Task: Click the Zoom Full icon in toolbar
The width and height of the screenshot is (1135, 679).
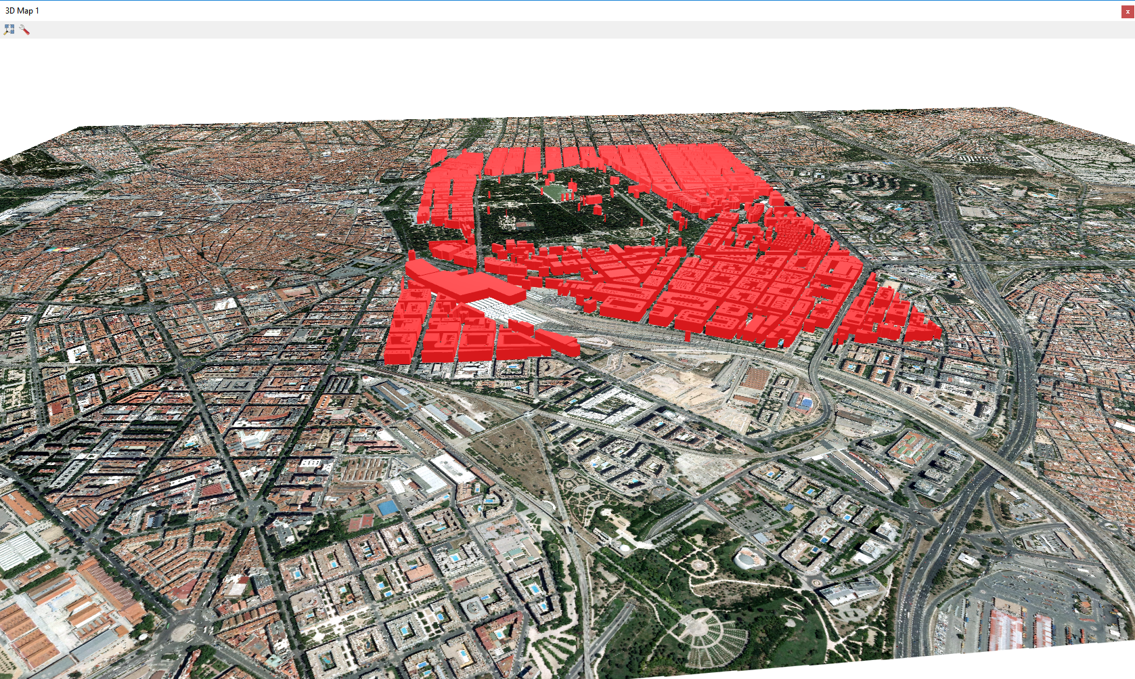Action: [x=9, y=30]
